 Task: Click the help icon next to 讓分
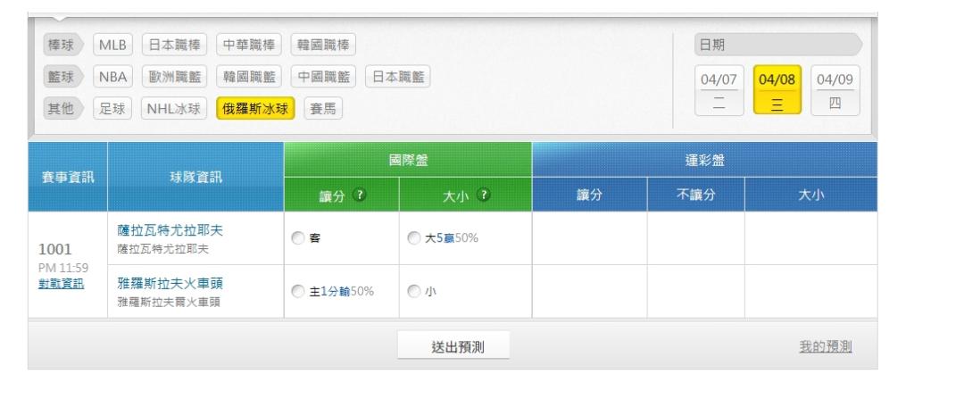pos(360,195)
